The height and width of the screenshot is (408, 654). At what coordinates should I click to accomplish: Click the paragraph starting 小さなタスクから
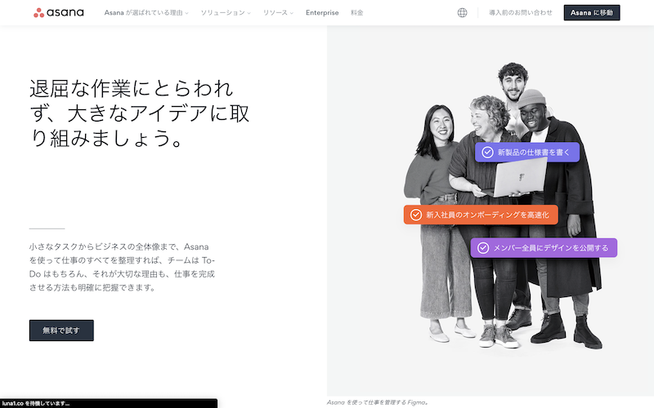122,267
